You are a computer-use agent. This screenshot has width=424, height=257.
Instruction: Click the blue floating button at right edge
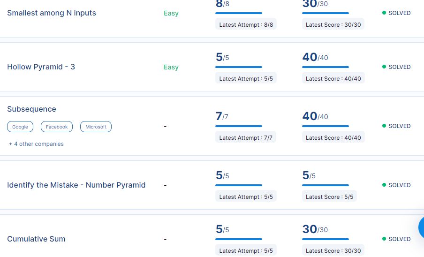[421, 228]
